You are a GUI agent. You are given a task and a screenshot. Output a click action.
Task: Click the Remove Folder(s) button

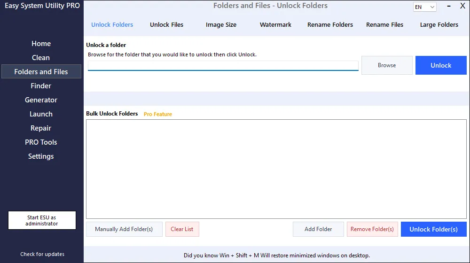coord(372,229)
